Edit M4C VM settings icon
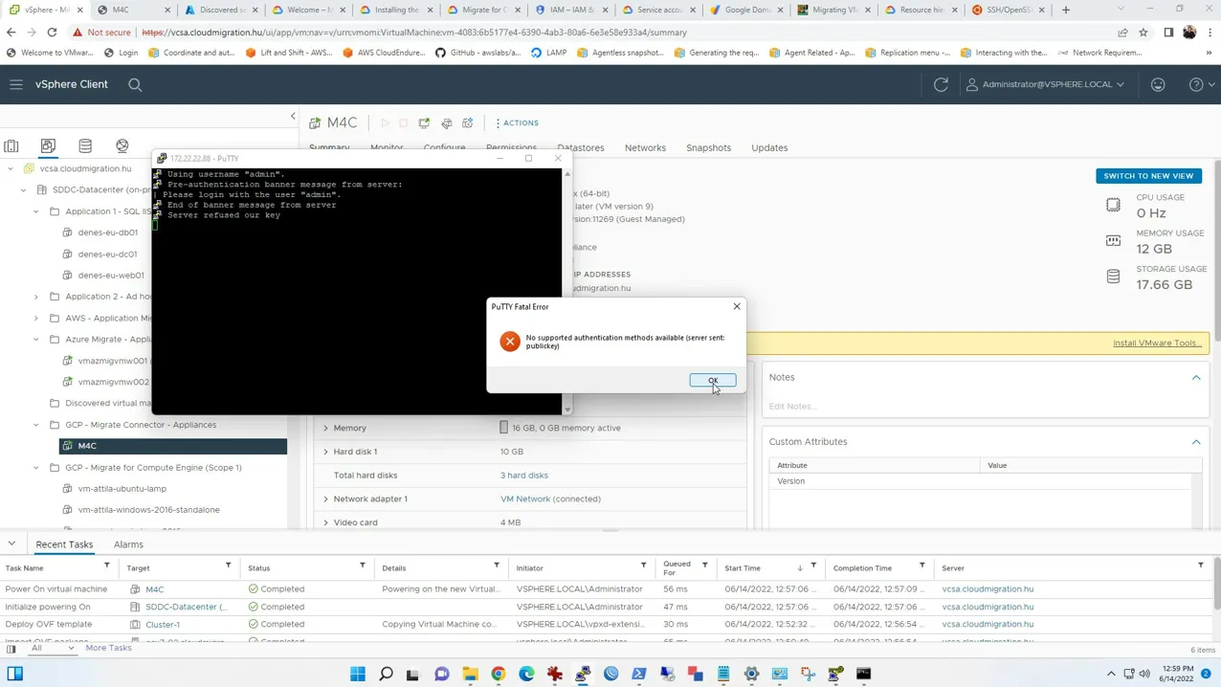The height and width of the screenshot is (687, 1221). 446,123
